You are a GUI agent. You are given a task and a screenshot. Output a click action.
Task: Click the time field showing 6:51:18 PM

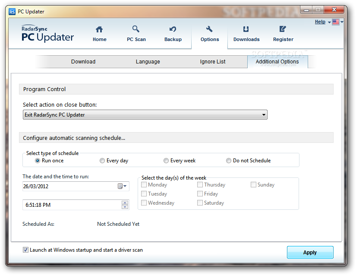76,205
